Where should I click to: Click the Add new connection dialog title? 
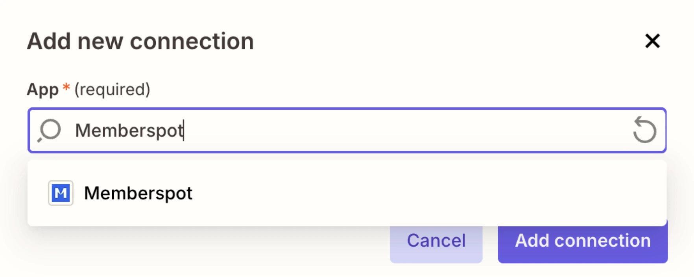(x=140, y=41)
